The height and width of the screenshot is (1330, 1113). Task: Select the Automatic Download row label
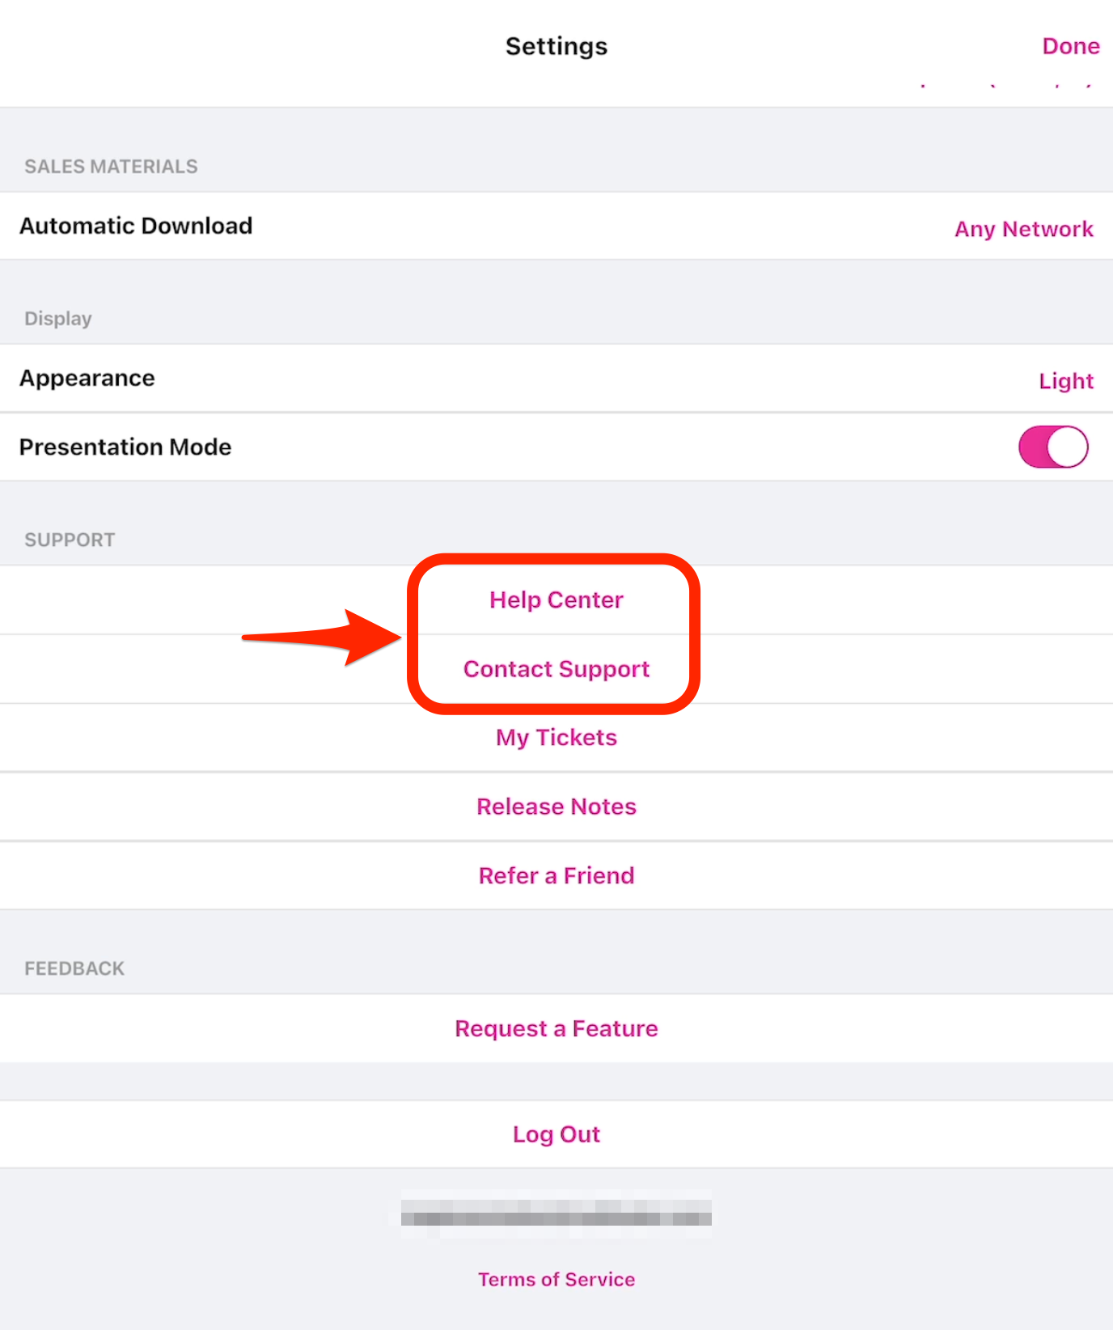click(x=136, y=226)
